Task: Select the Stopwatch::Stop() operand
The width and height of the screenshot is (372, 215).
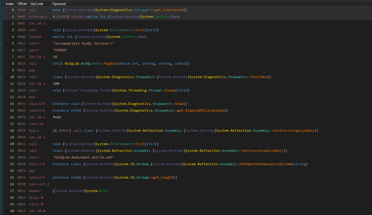Action: click(120, 104)
